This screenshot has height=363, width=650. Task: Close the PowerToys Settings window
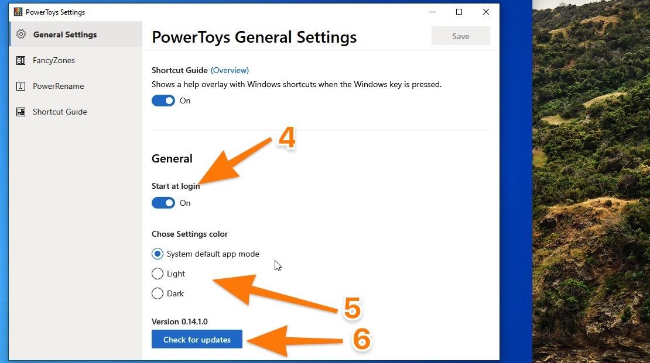click(486, 12)
